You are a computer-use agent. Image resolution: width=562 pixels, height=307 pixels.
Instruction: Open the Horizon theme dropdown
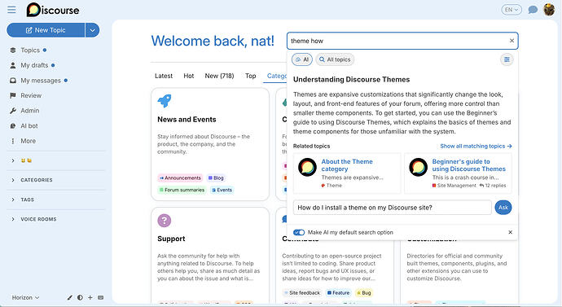pos(25,297)
